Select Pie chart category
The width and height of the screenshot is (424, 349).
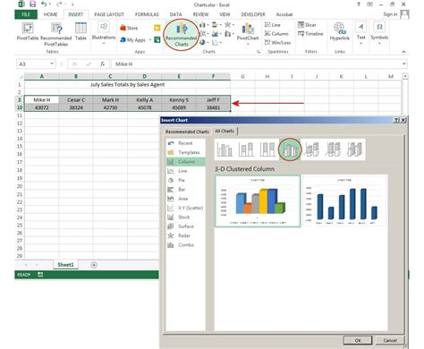click(x=185, y=180)
